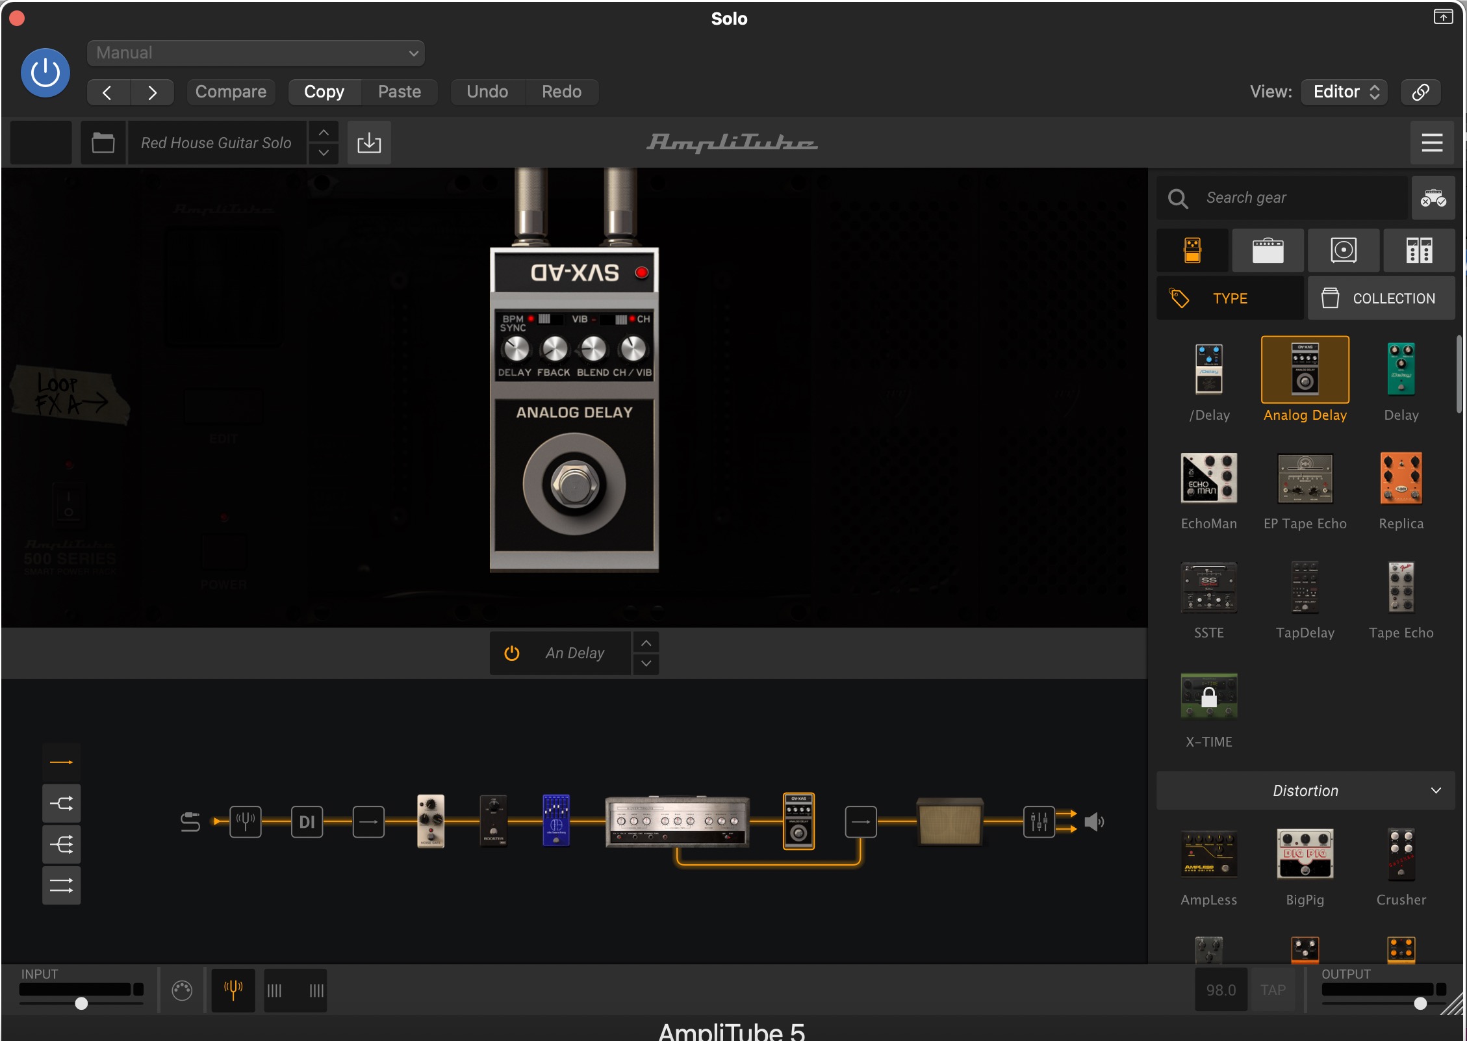This screenshot has height=1041, width=1467.
Task: Collapse the Distortion section
Action: coord(1305,791)
